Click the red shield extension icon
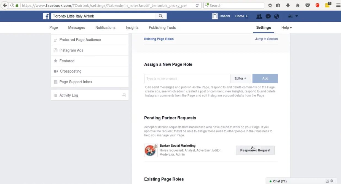The height and width of the screenshot is (184, 341). pos(317,5)
